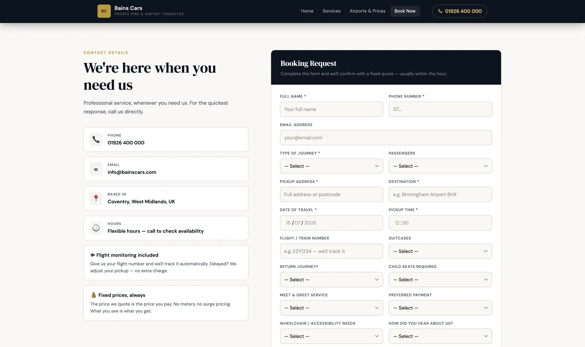Click the Pickup Time field

(440, 223)
